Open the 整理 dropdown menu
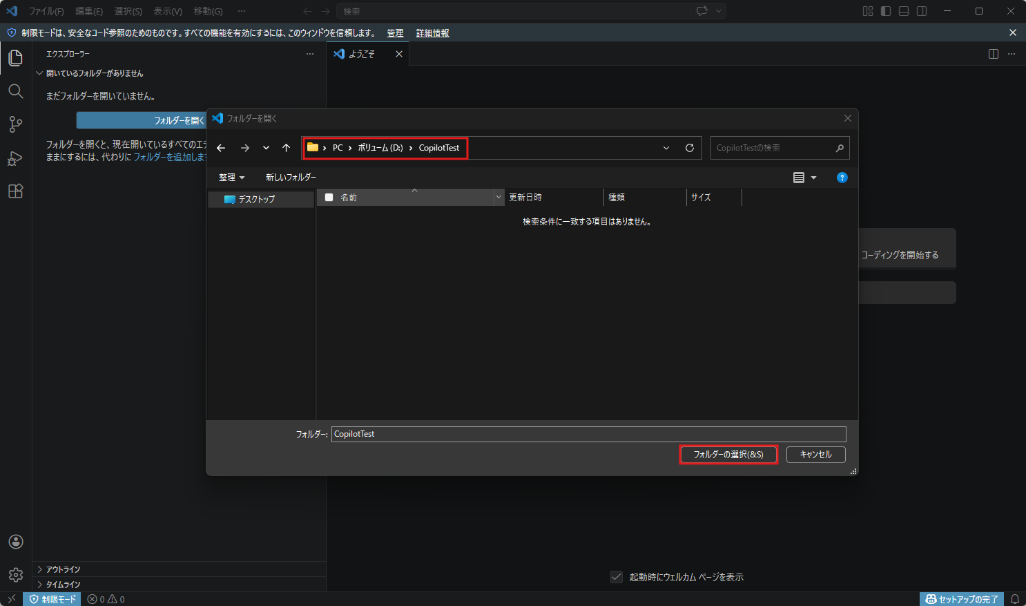 pyautogui.click(x=231, y=178)
